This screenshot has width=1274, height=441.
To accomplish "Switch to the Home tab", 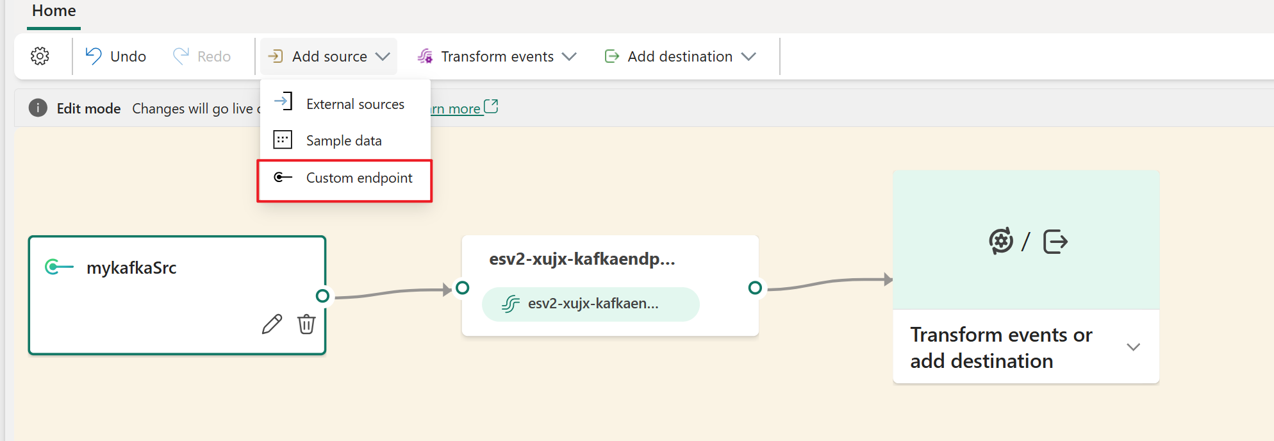I will pos(54,11).
